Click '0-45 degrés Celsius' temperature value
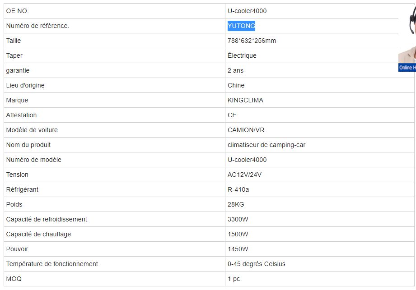The image size is (416, 290). pyautogui.click(x=256, y=264)
